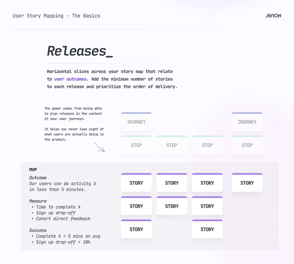Click the "Releases_" title
Viewport: 294px width, 264px height.
pyautogui.click(x=80, y=51)
